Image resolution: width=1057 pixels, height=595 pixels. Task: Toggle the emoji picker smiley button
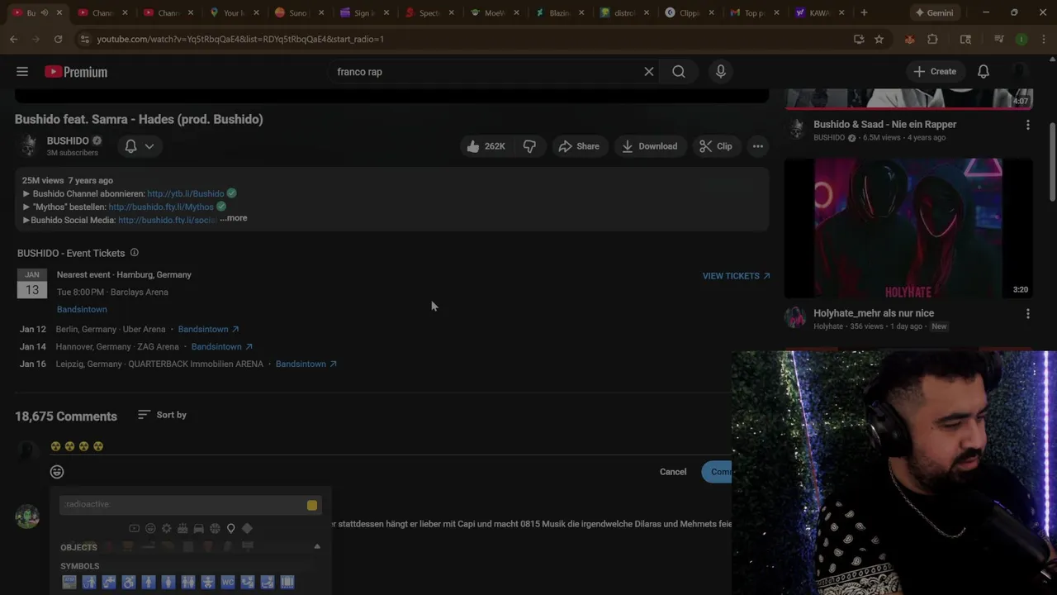click(x=57, y=472)
